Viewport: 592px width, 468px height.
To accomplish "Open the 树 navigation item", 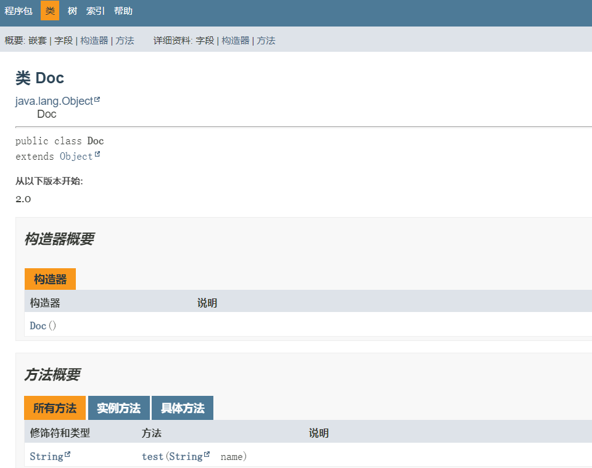I will point(72,11).
